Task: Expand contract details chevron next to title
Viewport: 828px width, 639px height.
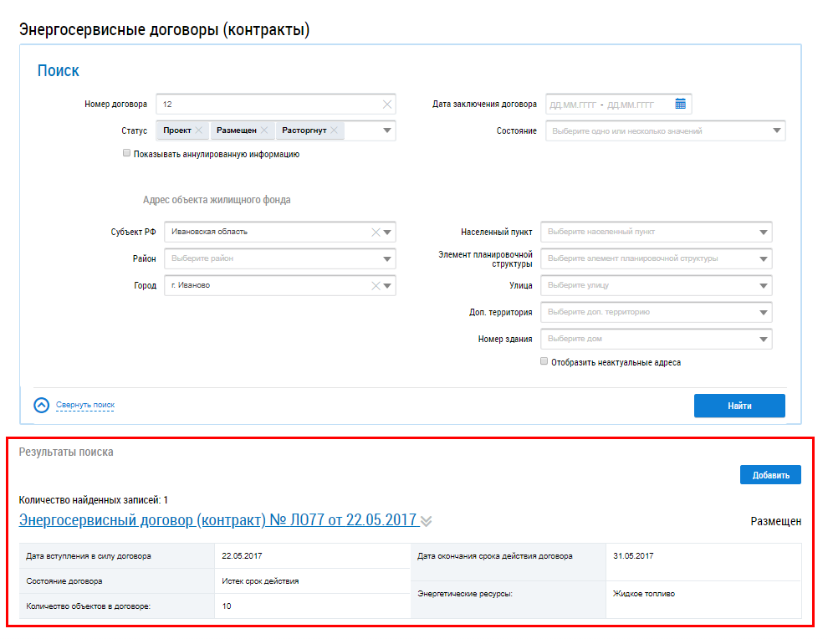Action: (427, 522)
